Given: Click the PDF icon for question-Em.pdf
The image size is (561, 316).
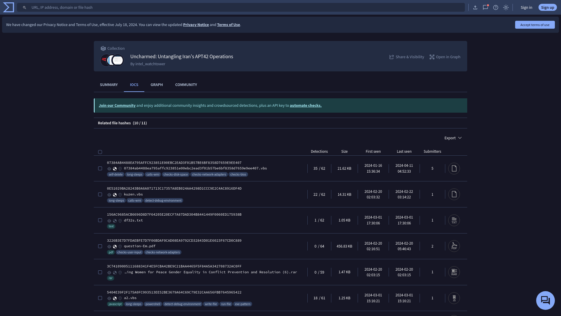Looking at the screenshot, I should click(x=454, y=246).
